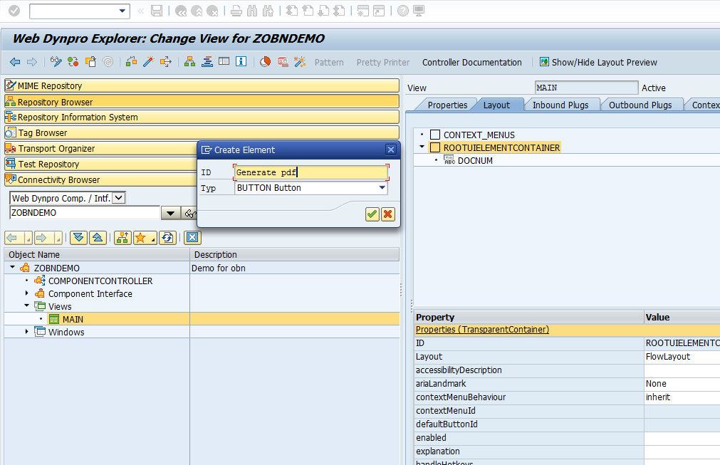This screenshot has height=465, width=720.
Task: Open Web Dynpro Comp. / Intf. object type dropdown
Action: point(118,198)
